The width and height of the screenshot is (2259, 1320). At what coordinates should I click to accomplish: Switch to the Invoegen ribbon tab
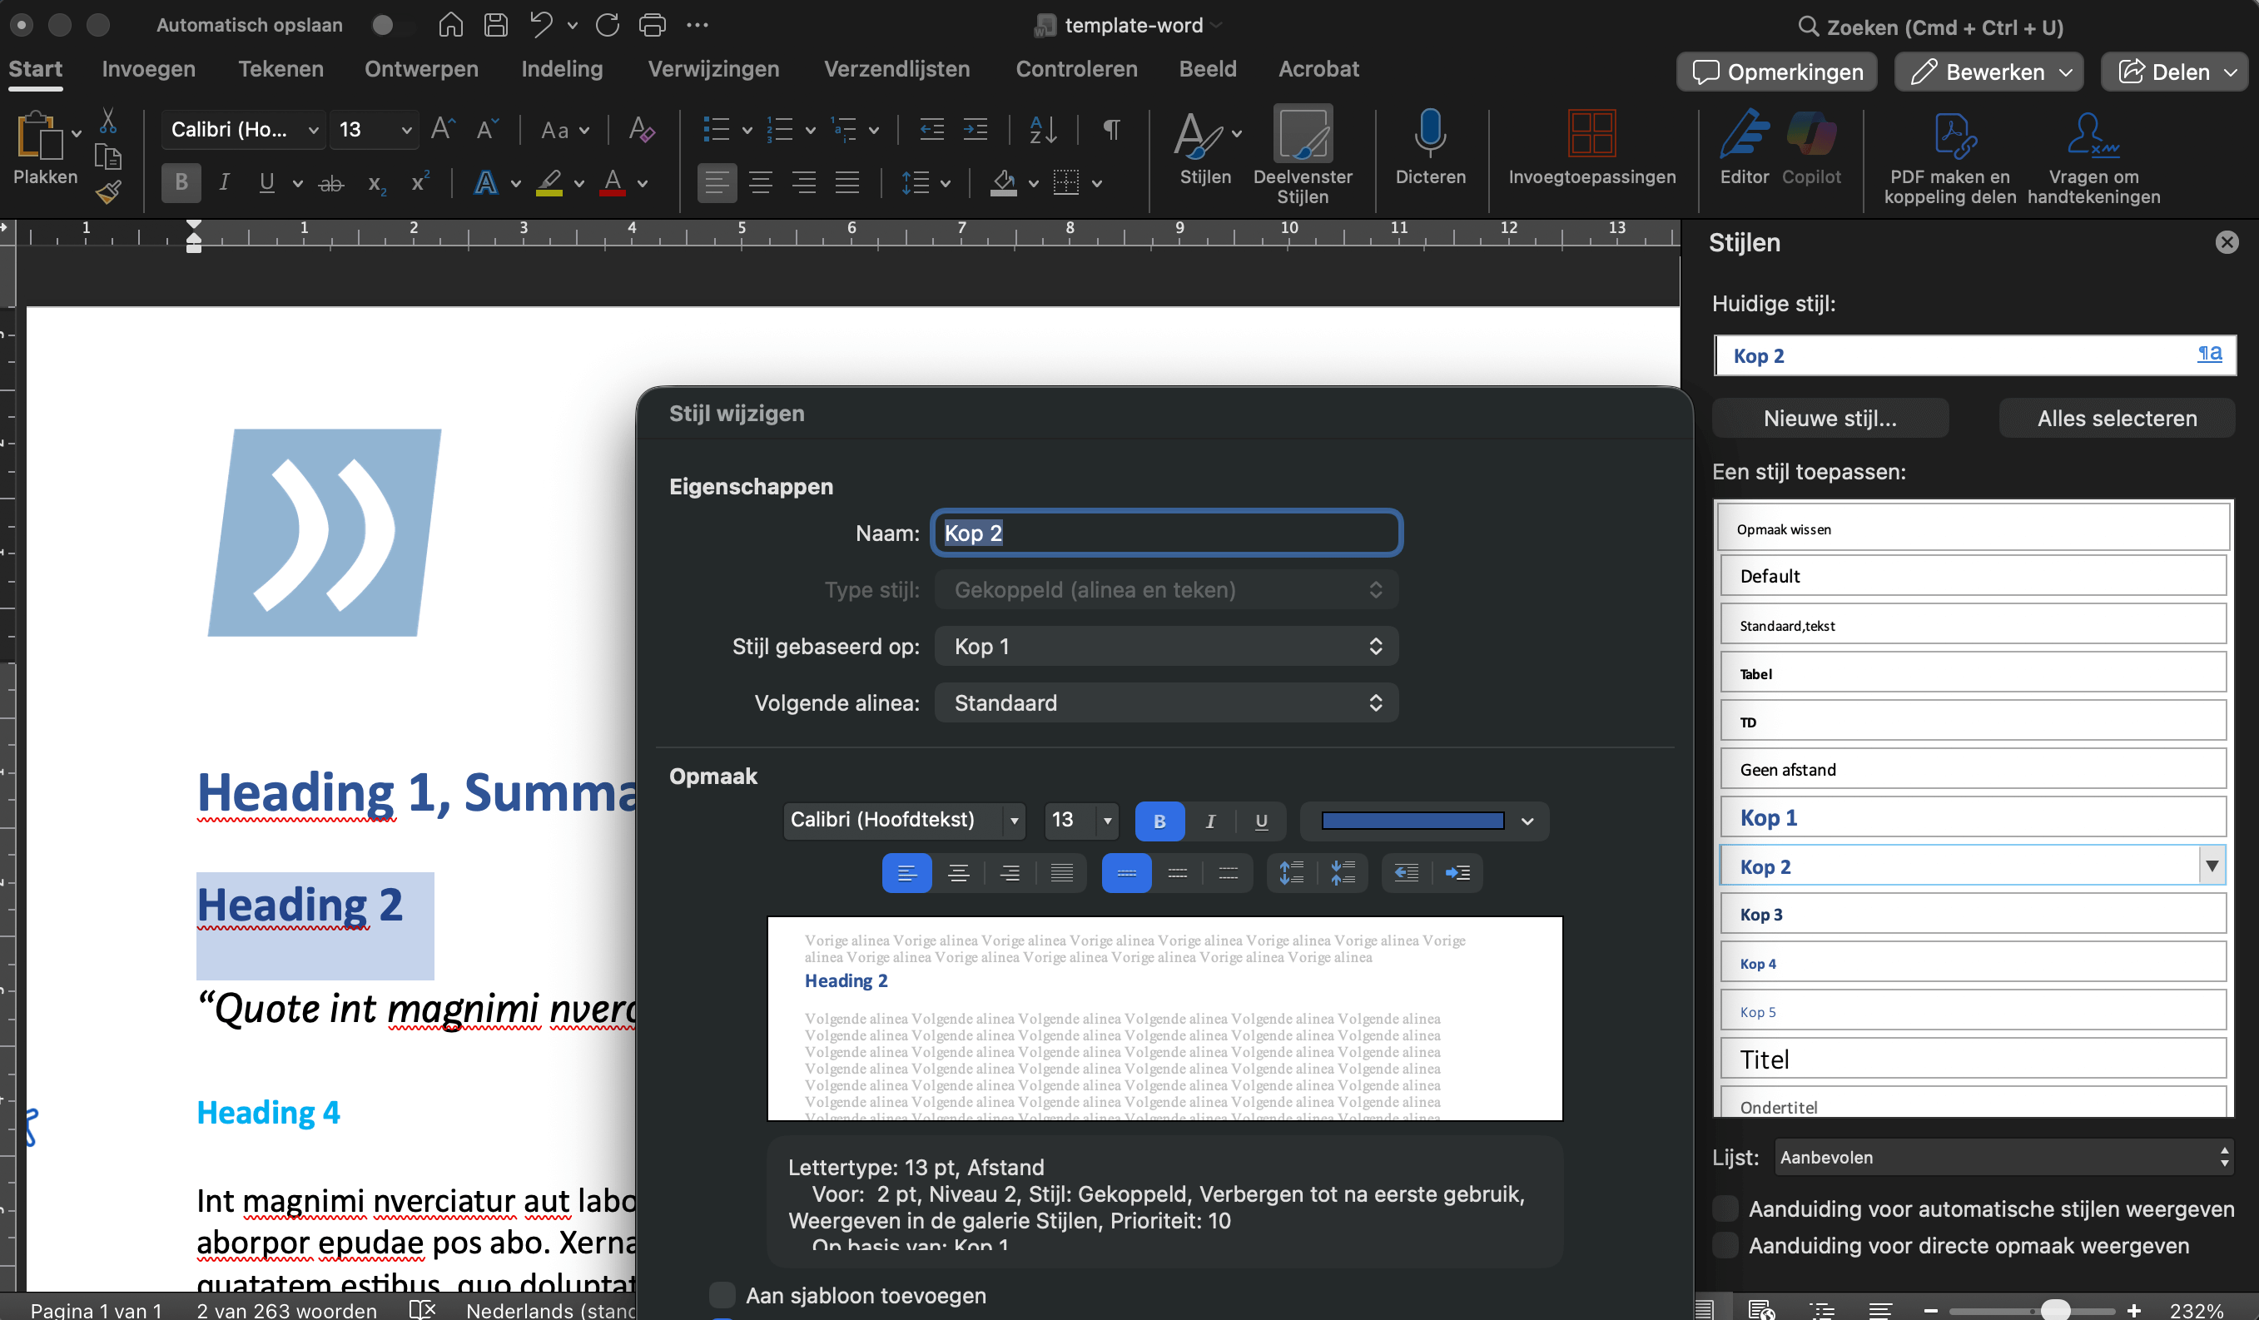click(x=149, y=69)
